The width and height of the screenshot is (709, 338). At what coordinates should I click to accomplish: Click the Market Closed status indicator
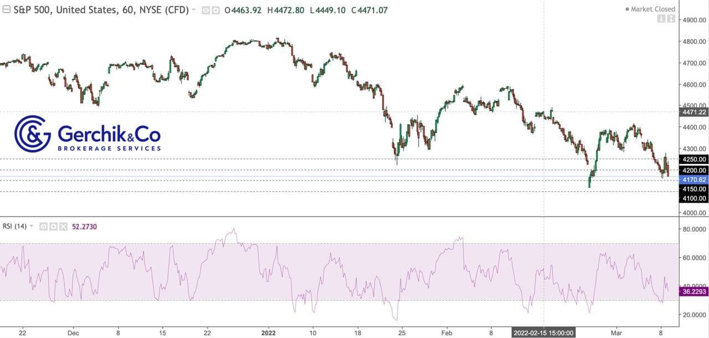[x=650, y=9]
